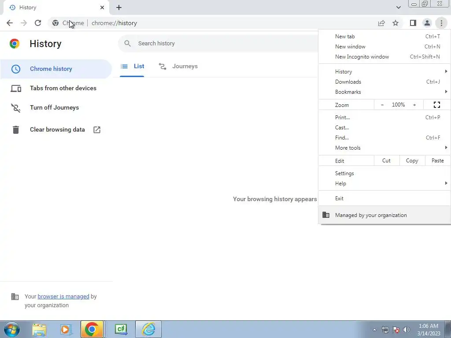Open Clear browsing data
The width and height of the screenshot is (451, 338).
tap(56, 130)
